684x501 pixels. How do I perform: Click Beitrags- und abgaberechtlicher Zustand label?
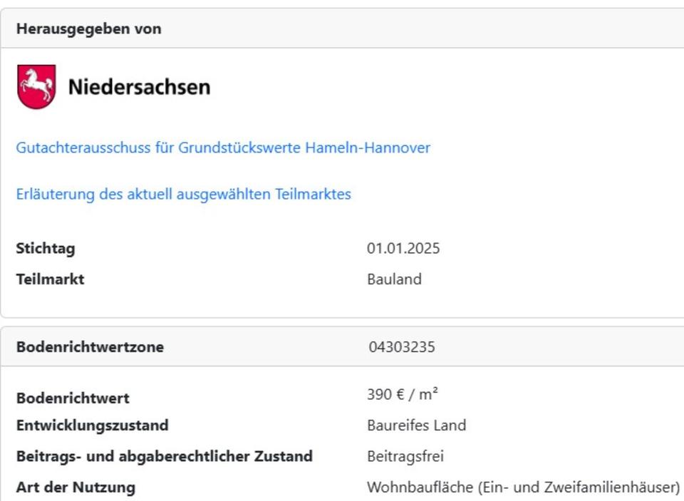coord(164,456)
